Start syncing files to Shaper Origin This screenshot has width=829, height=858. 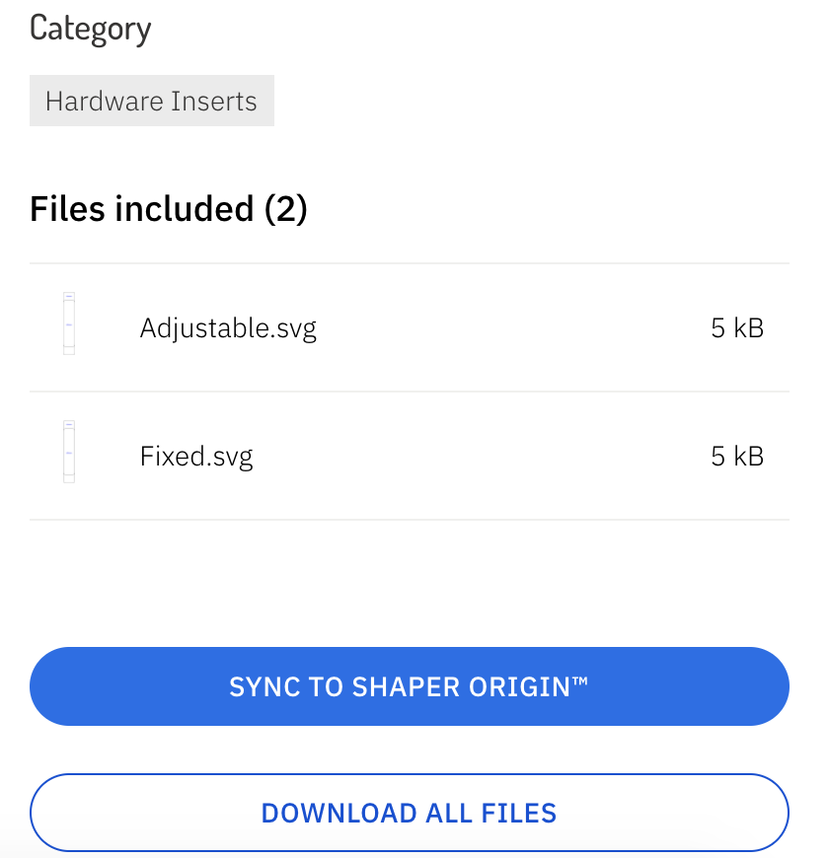409,686
